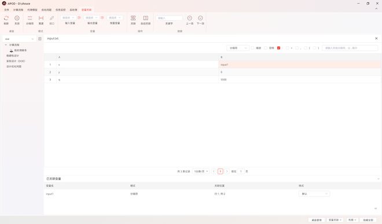Open the DOE item in sidebar tree

pos(16,61)
